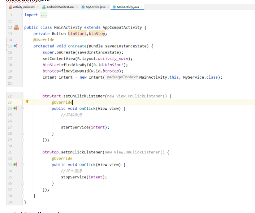Viewport: 255px width, 213px height.
Task: Click the AndroidManifest.xml file icon in tab
Action: pos(44,7)
